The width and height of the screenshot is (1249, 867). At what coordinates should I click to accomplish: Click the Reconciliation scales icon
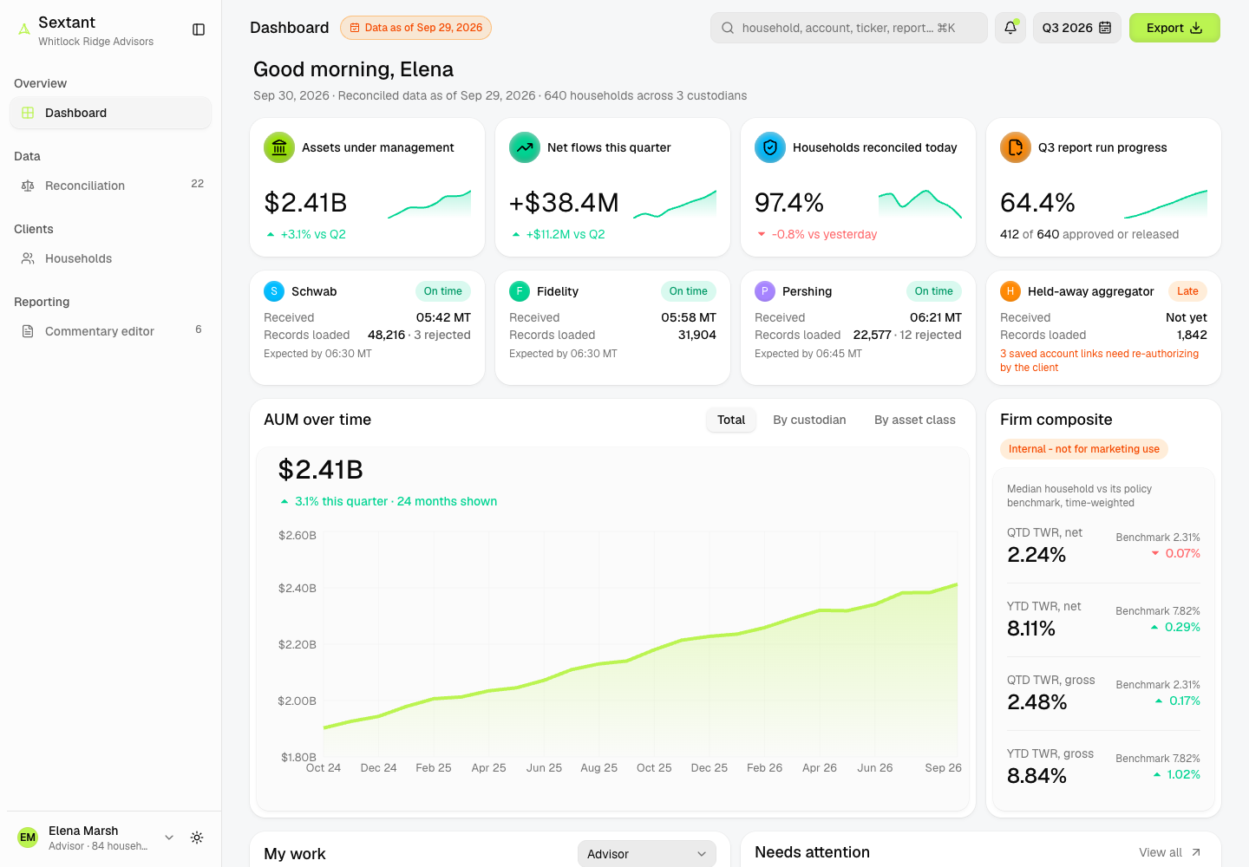click(x=28, y=186)
